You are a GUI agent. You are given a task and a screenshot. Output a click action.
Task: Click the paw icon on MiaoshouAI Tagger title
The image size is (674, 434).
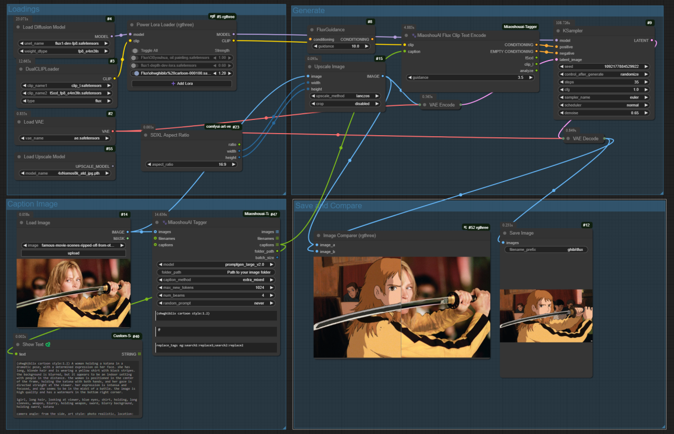point(164,223)
